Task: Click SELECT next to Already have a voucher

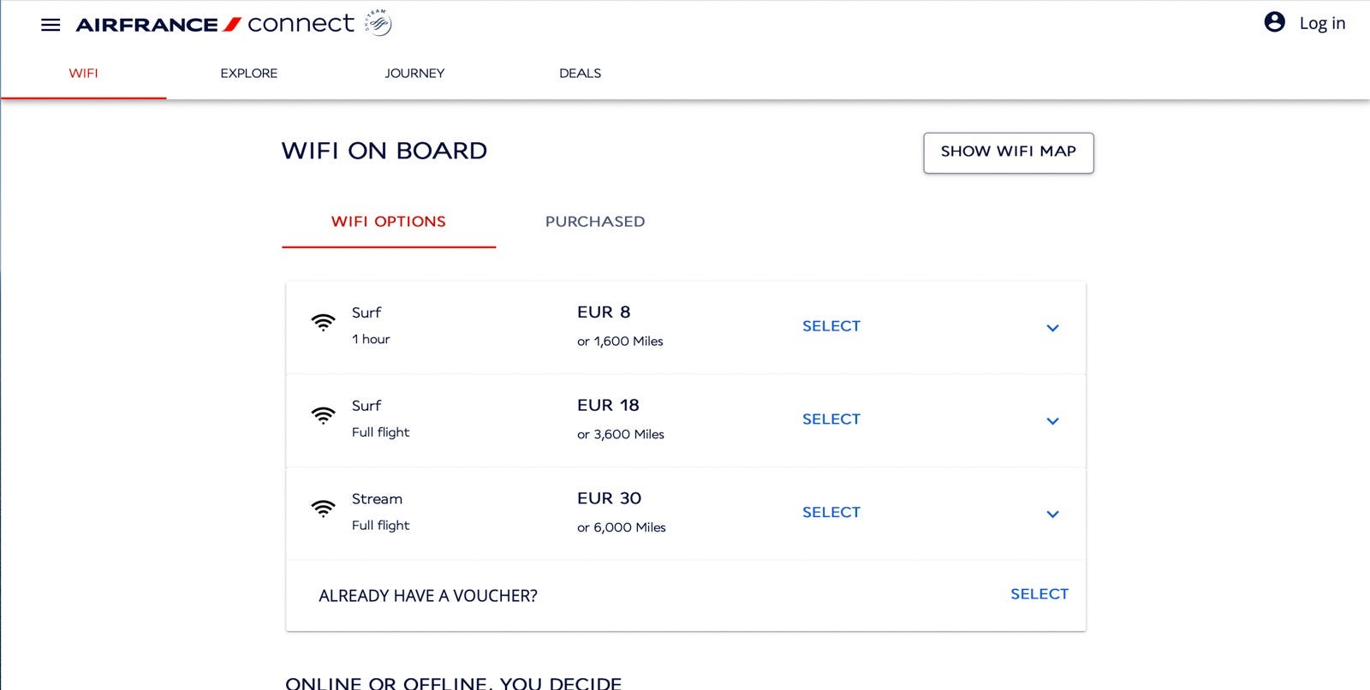Action: [1039, 594]
